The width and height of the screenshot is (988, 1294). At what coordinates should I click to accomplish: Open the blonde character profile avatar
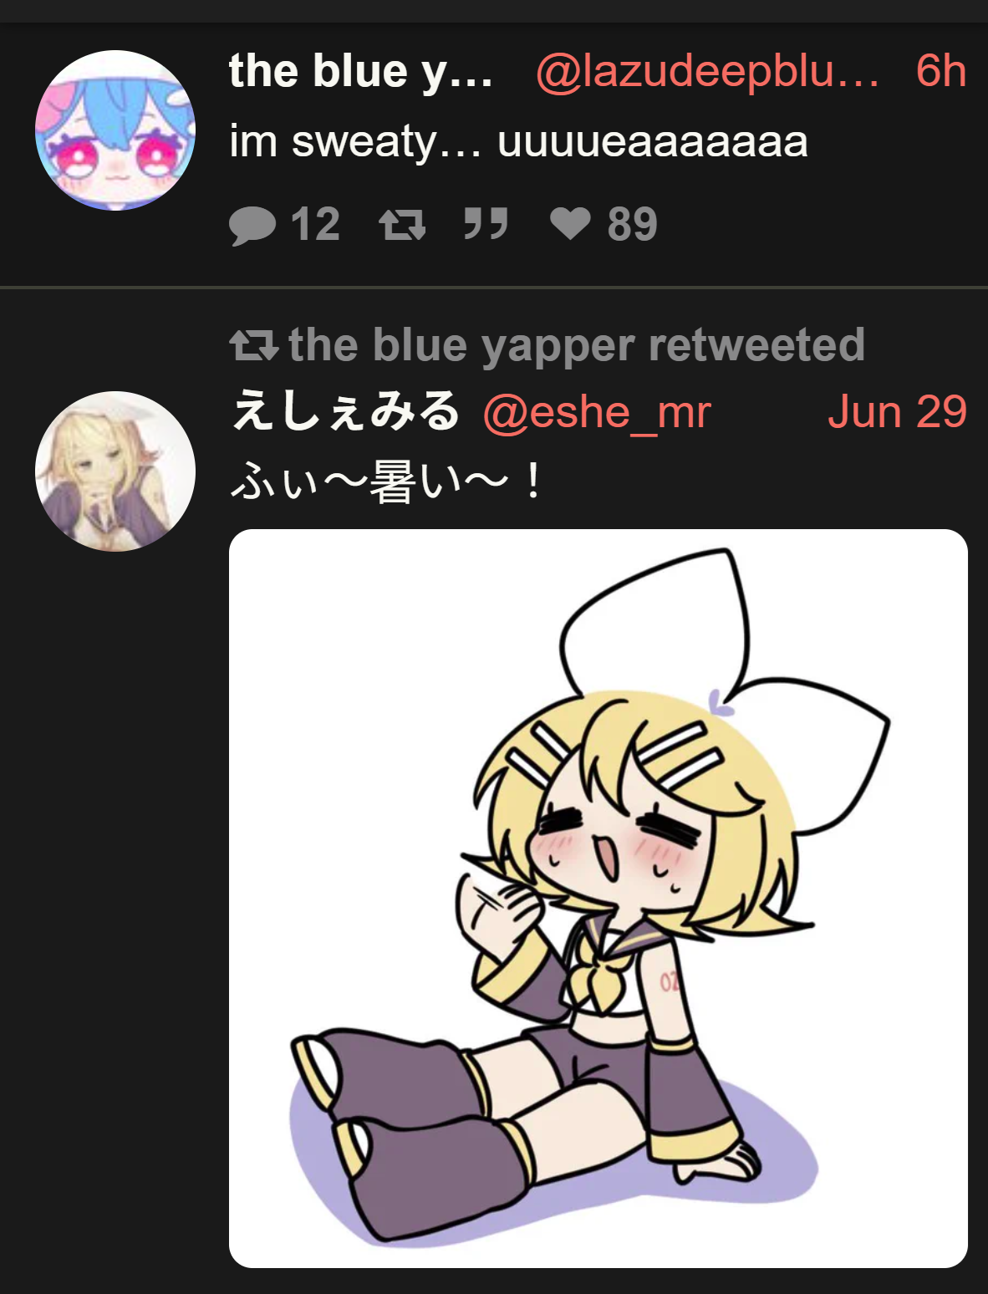tap(115, 471)
